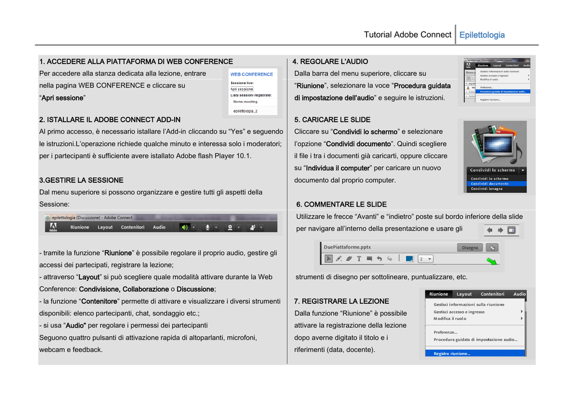Choose 'Condividi lo schermo' in the dropdown list
Image resolution: width=584 pixels, height=414 pixels.
click(x=489, y=179)
